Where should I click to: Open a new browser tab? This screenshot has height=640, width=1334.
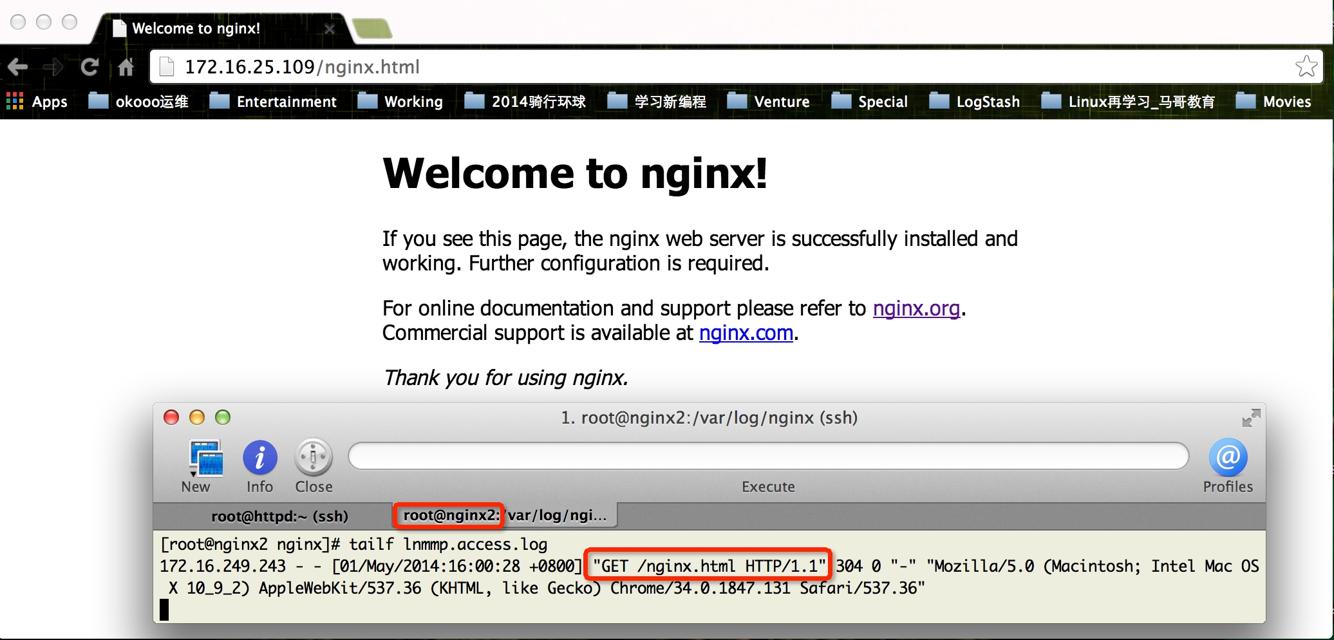click(372, 28)
